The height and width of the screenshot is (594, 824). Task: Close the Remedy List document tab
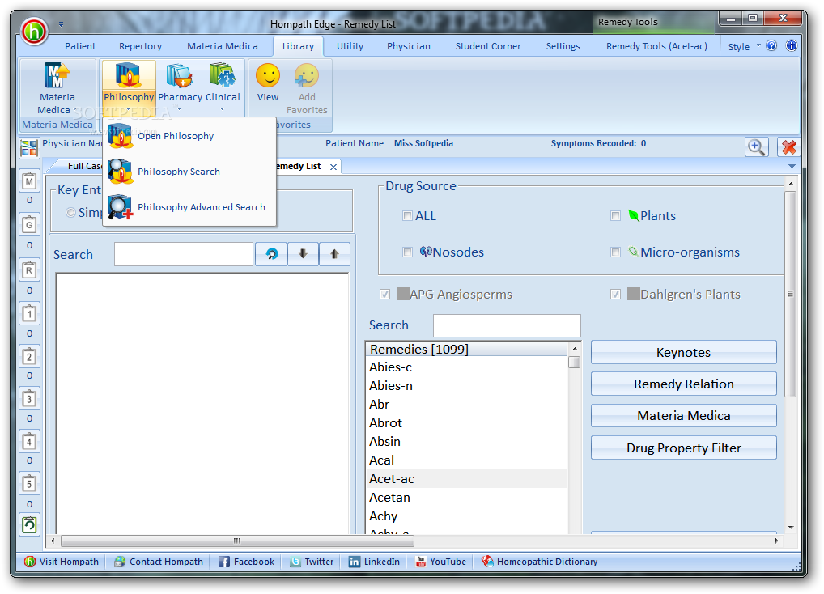(333, 167)
